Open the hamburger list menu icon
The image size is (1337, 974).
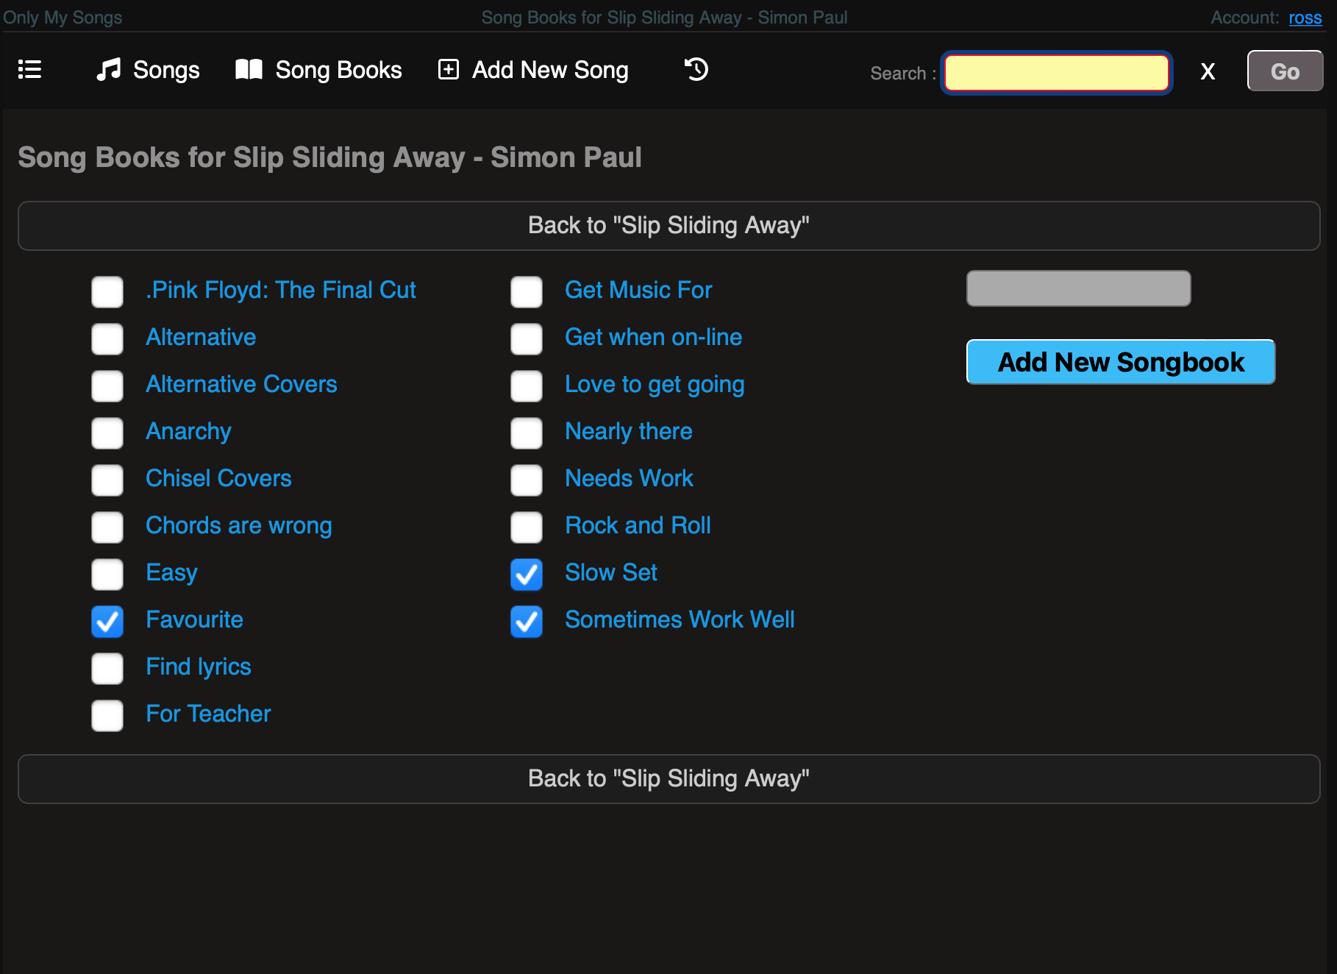point(29,70)
